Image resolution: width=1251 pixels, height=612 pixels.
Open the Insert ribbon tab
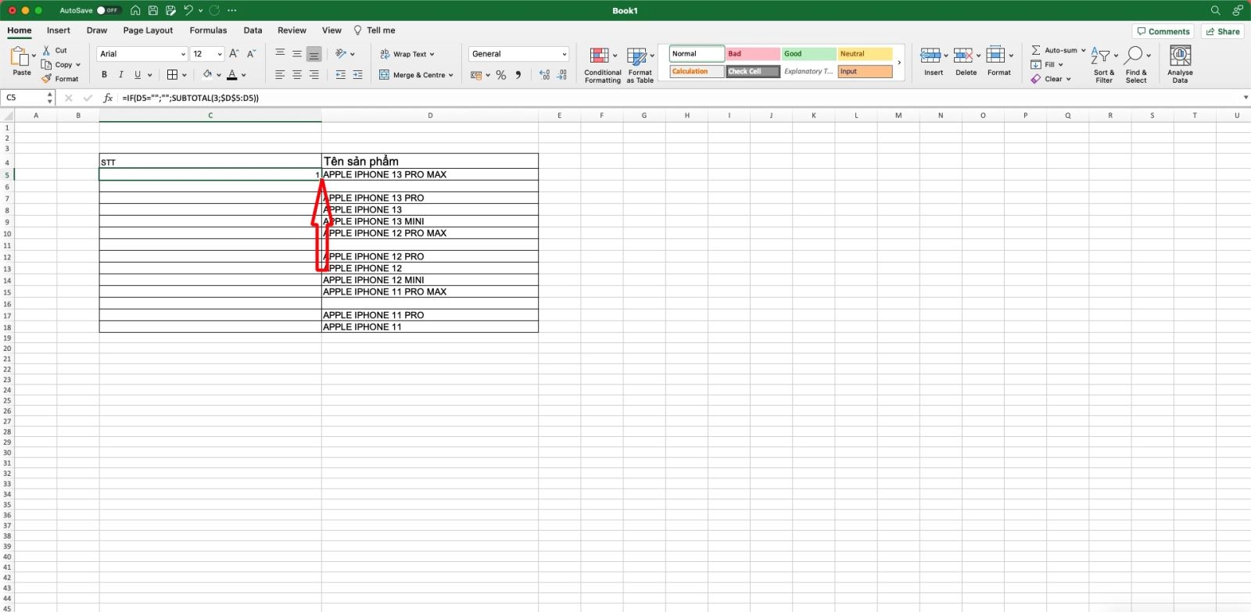point(59,30)
